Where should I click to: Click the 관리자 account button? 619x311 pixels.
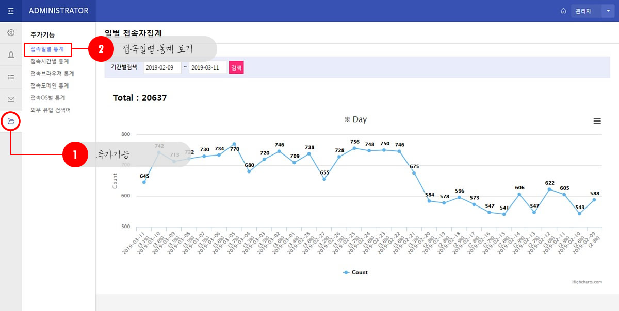585,11
